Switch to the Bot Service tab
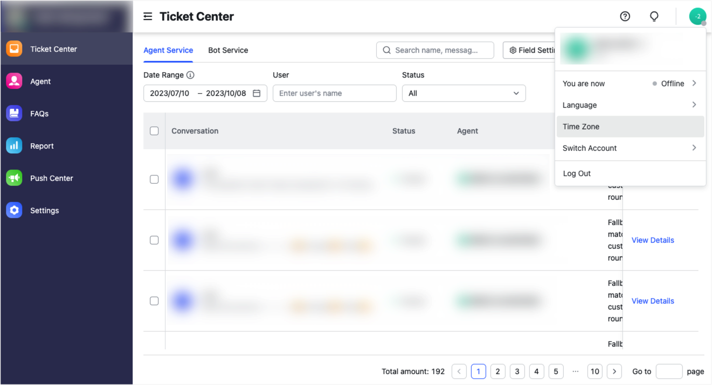This screenshot has width=712, height=385. point(228,50)
